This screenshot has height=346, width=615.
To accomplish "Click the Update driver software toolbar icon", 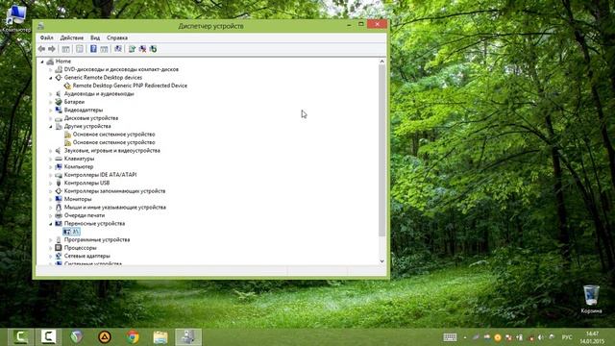I will point(133,49).
